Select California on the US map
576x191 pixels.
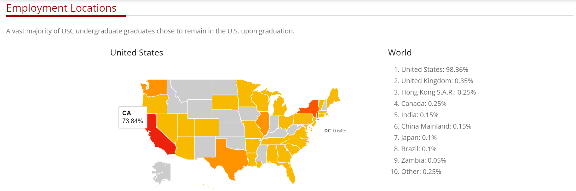[x=159, y=138]
